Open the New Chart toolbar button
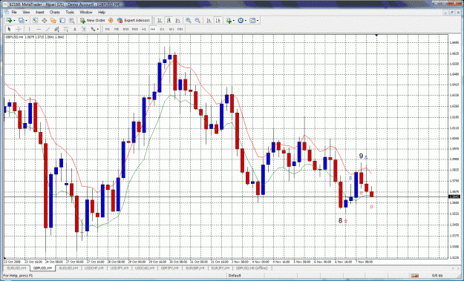The height and width of the screenshot is (281, 464). [9, 20]
